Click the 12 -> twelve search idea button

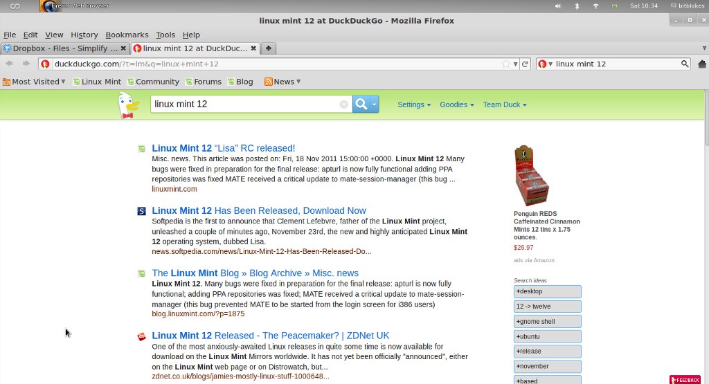(547, 307)
